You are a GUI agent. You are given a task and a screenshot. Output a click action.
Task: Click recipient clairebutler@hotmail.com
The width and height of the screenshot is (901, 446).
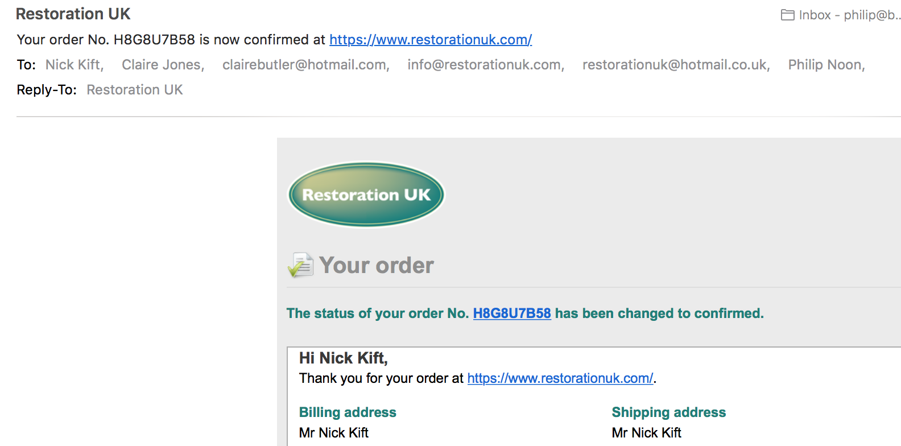click(x=304, y=65)
